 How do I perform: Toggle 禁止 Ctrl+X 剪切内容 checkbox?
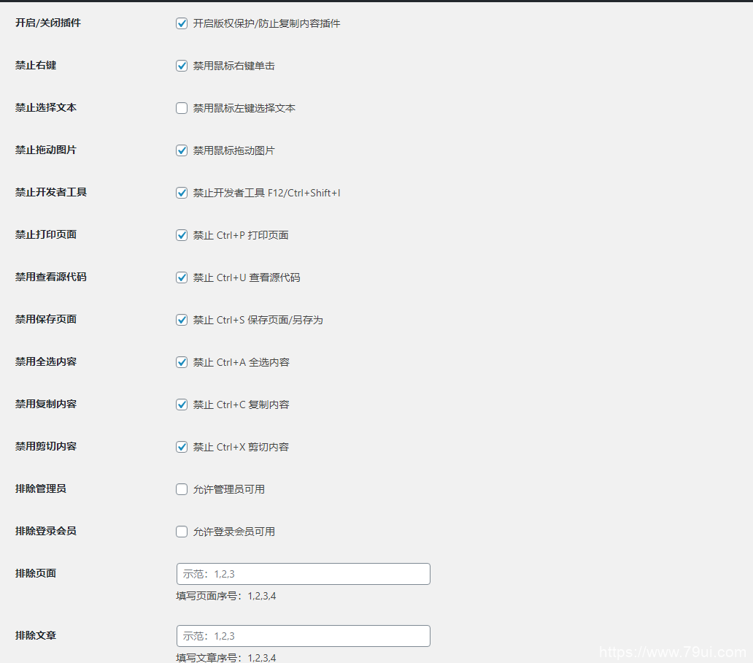point(182,447)
